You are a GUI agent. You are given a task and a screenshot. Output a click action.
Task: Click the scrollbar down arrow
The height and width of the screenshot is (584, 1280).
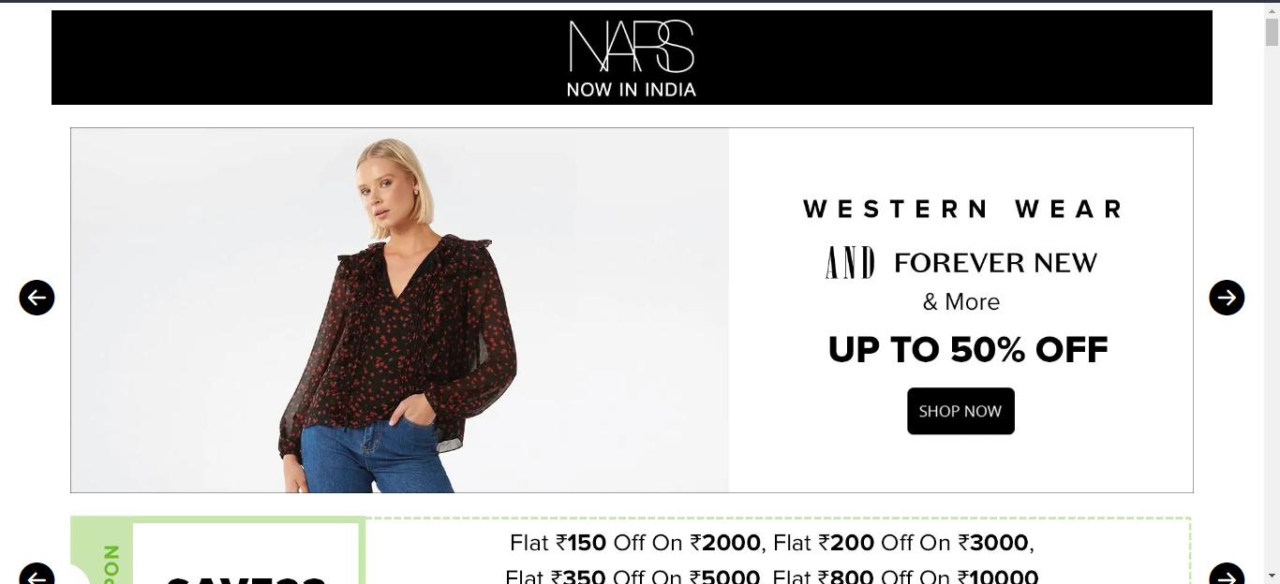click(1272, 575)
